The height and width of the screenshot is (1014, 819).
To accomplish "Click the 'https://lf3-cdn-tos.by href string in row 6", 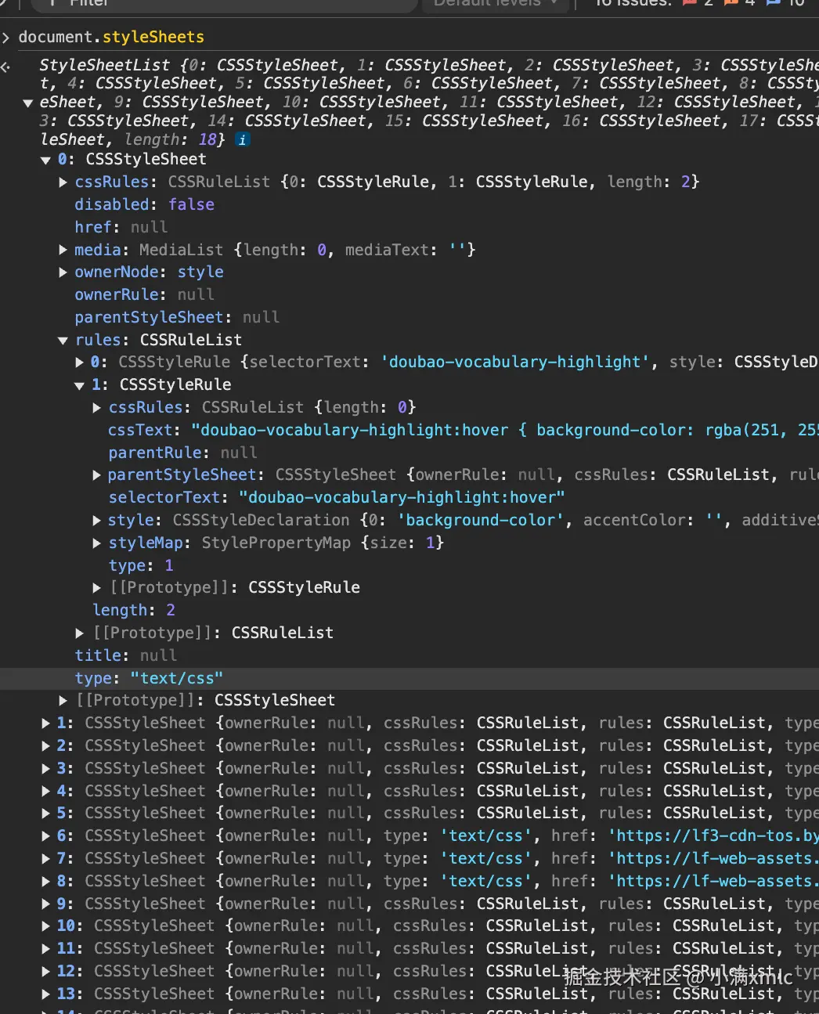I will click(713, 835).
